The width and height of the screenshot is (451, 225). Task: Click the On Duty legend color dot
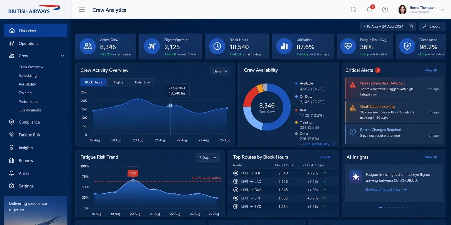point(297,96)
